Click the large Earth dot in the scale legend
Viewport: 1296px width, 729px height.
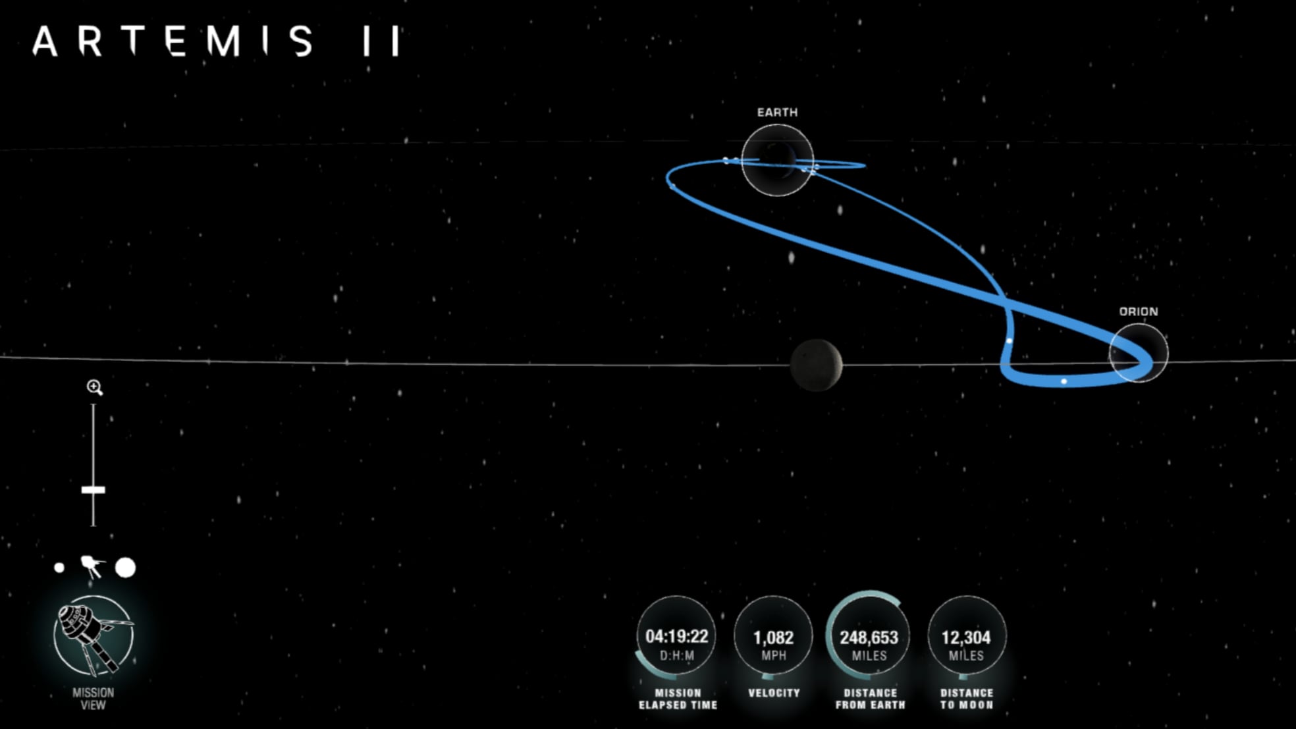coord(125,567)
